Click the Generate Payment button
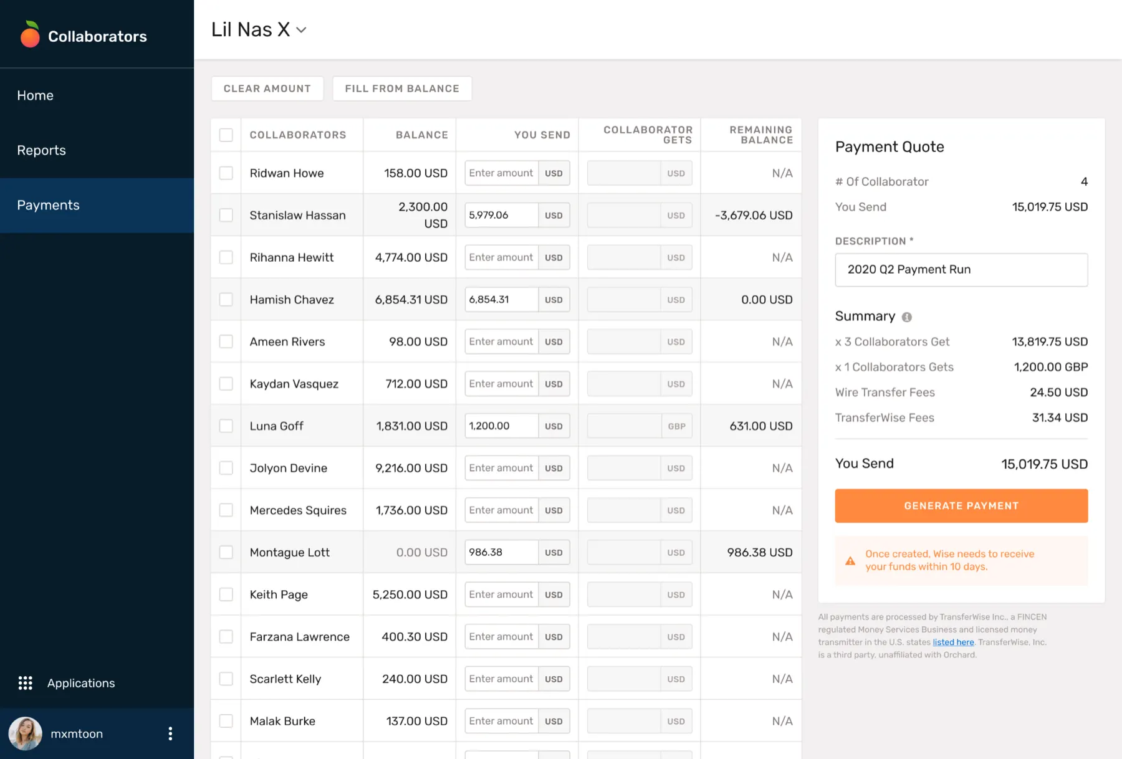 tap(961, 505)
